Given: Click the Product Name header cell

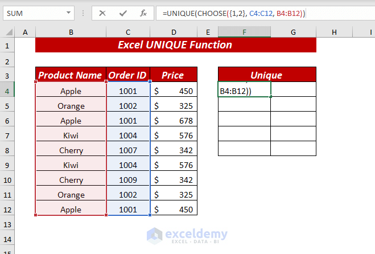Looking at the screenshot, I should pyautogui.click(x=71, y=75).
